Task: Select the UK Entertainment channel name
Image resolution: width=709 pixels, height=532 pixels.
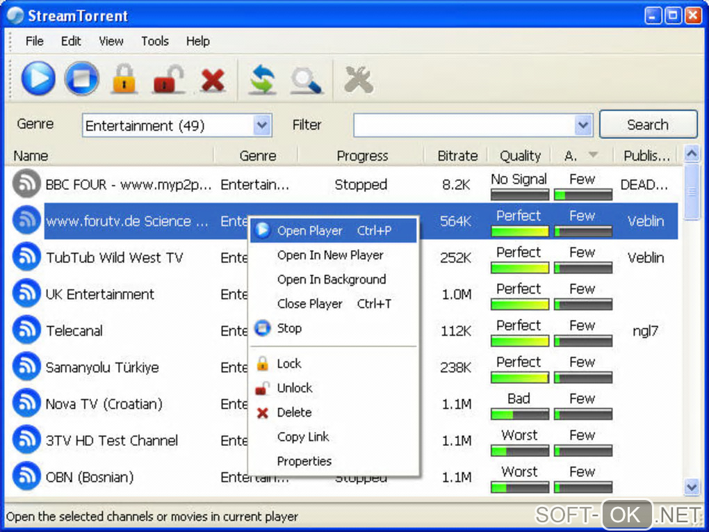Action: click(100, 294)
